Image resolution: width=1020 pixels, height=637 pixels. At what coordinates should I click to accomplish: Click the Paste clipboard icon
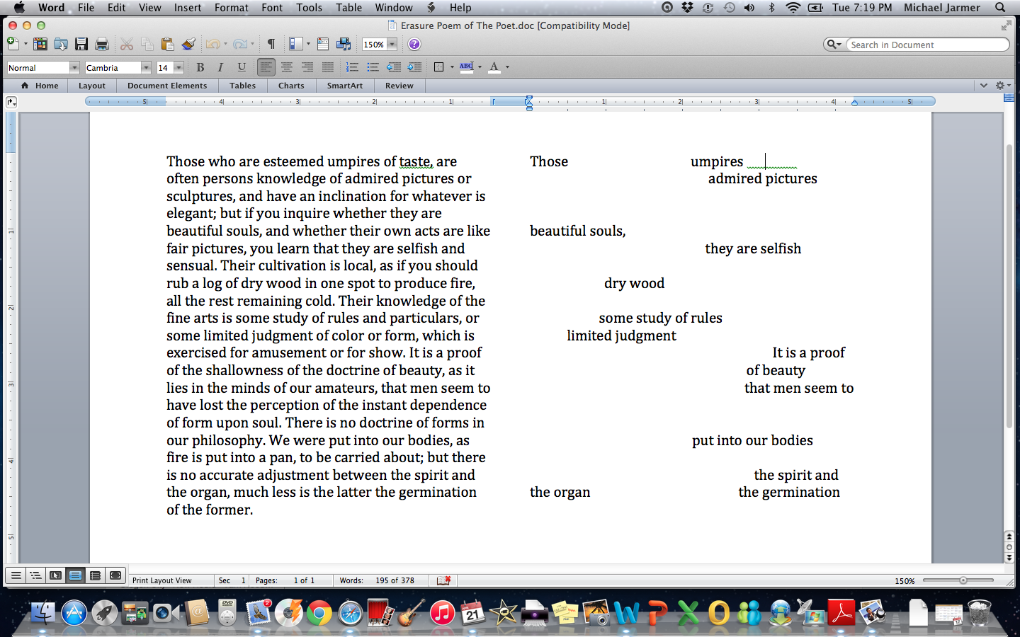167,45
